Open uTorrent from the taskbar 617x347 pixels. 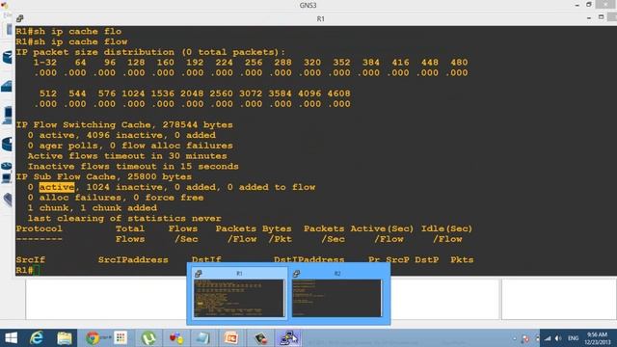coord(148,338)
